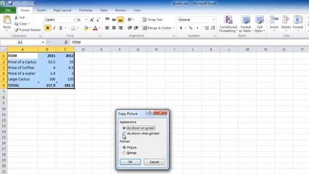Screen dimensions: 309x174
Task: Click the Delete cells icon
Action: pos(286,20)
